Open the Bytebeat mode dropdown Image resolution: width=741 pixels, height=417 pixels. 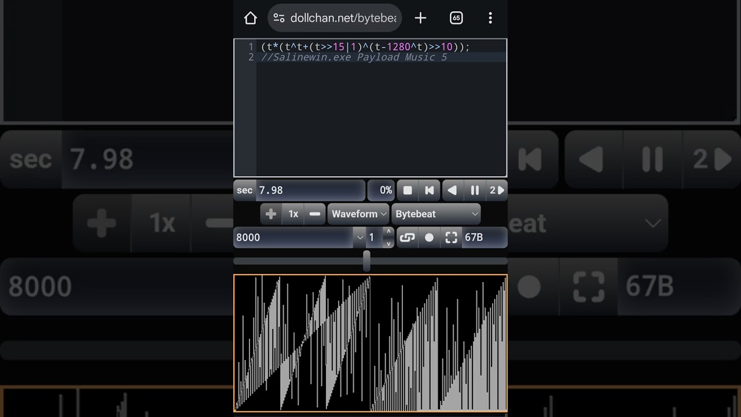[x=436, y=214]
